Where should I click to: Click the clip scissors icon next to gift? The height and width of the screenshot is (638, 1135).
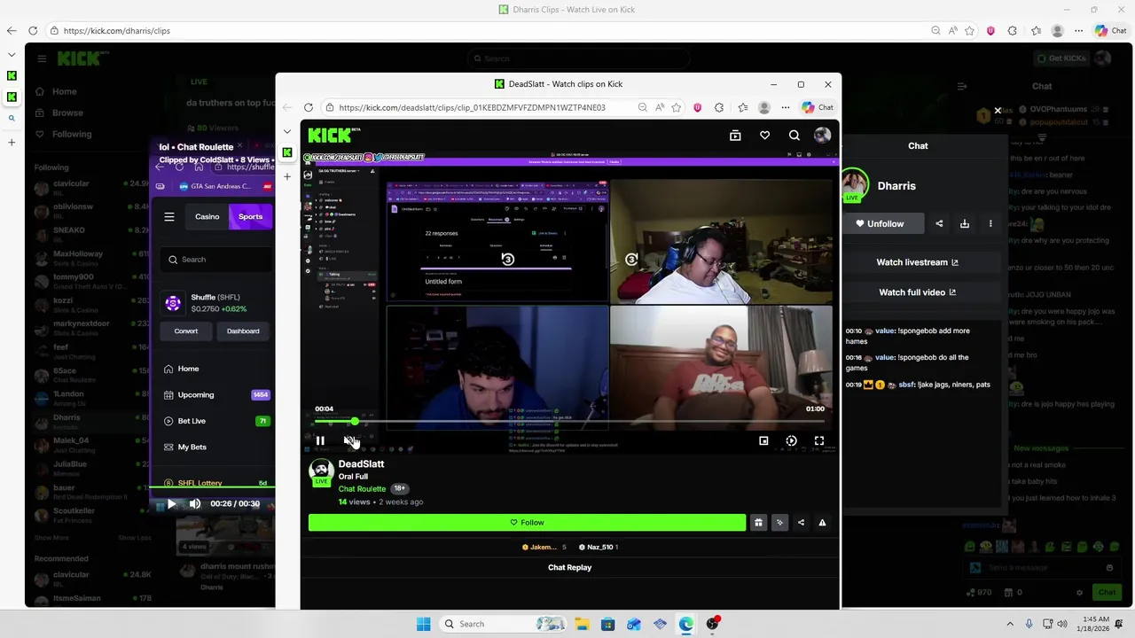pyautogui.click(x=779, y=523)
